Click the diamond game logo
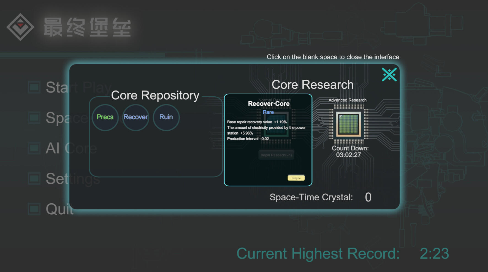 20,27
